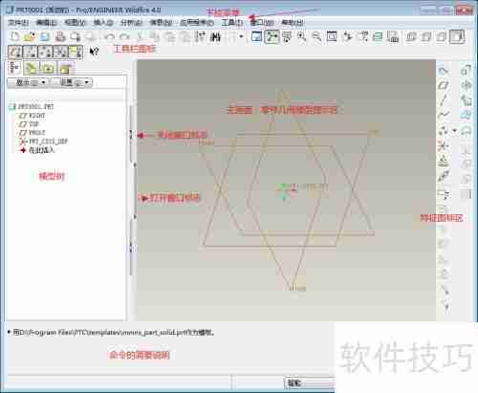Create a new file with New icon

click(14, 37)
